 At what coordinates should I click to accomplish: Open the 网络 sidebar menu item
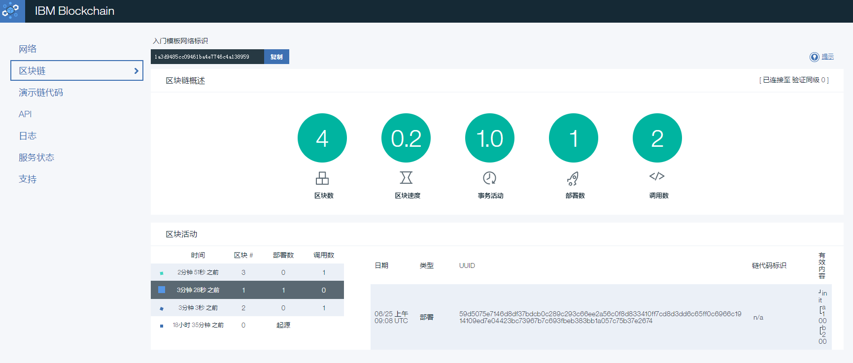[x=28, y=49]
